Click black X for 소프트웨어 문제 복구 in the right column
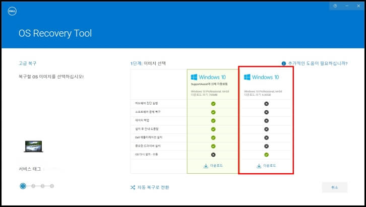This screenshot has height=207, width=366. coord(266,112)
